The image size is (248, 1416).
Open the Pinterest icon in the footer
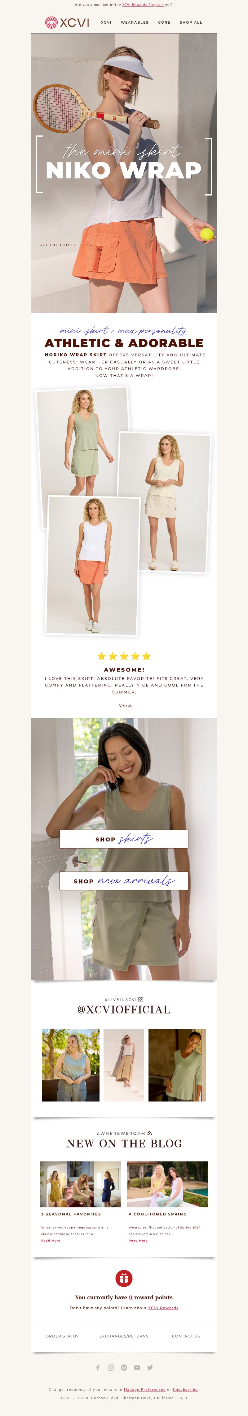click(124, 1367)
